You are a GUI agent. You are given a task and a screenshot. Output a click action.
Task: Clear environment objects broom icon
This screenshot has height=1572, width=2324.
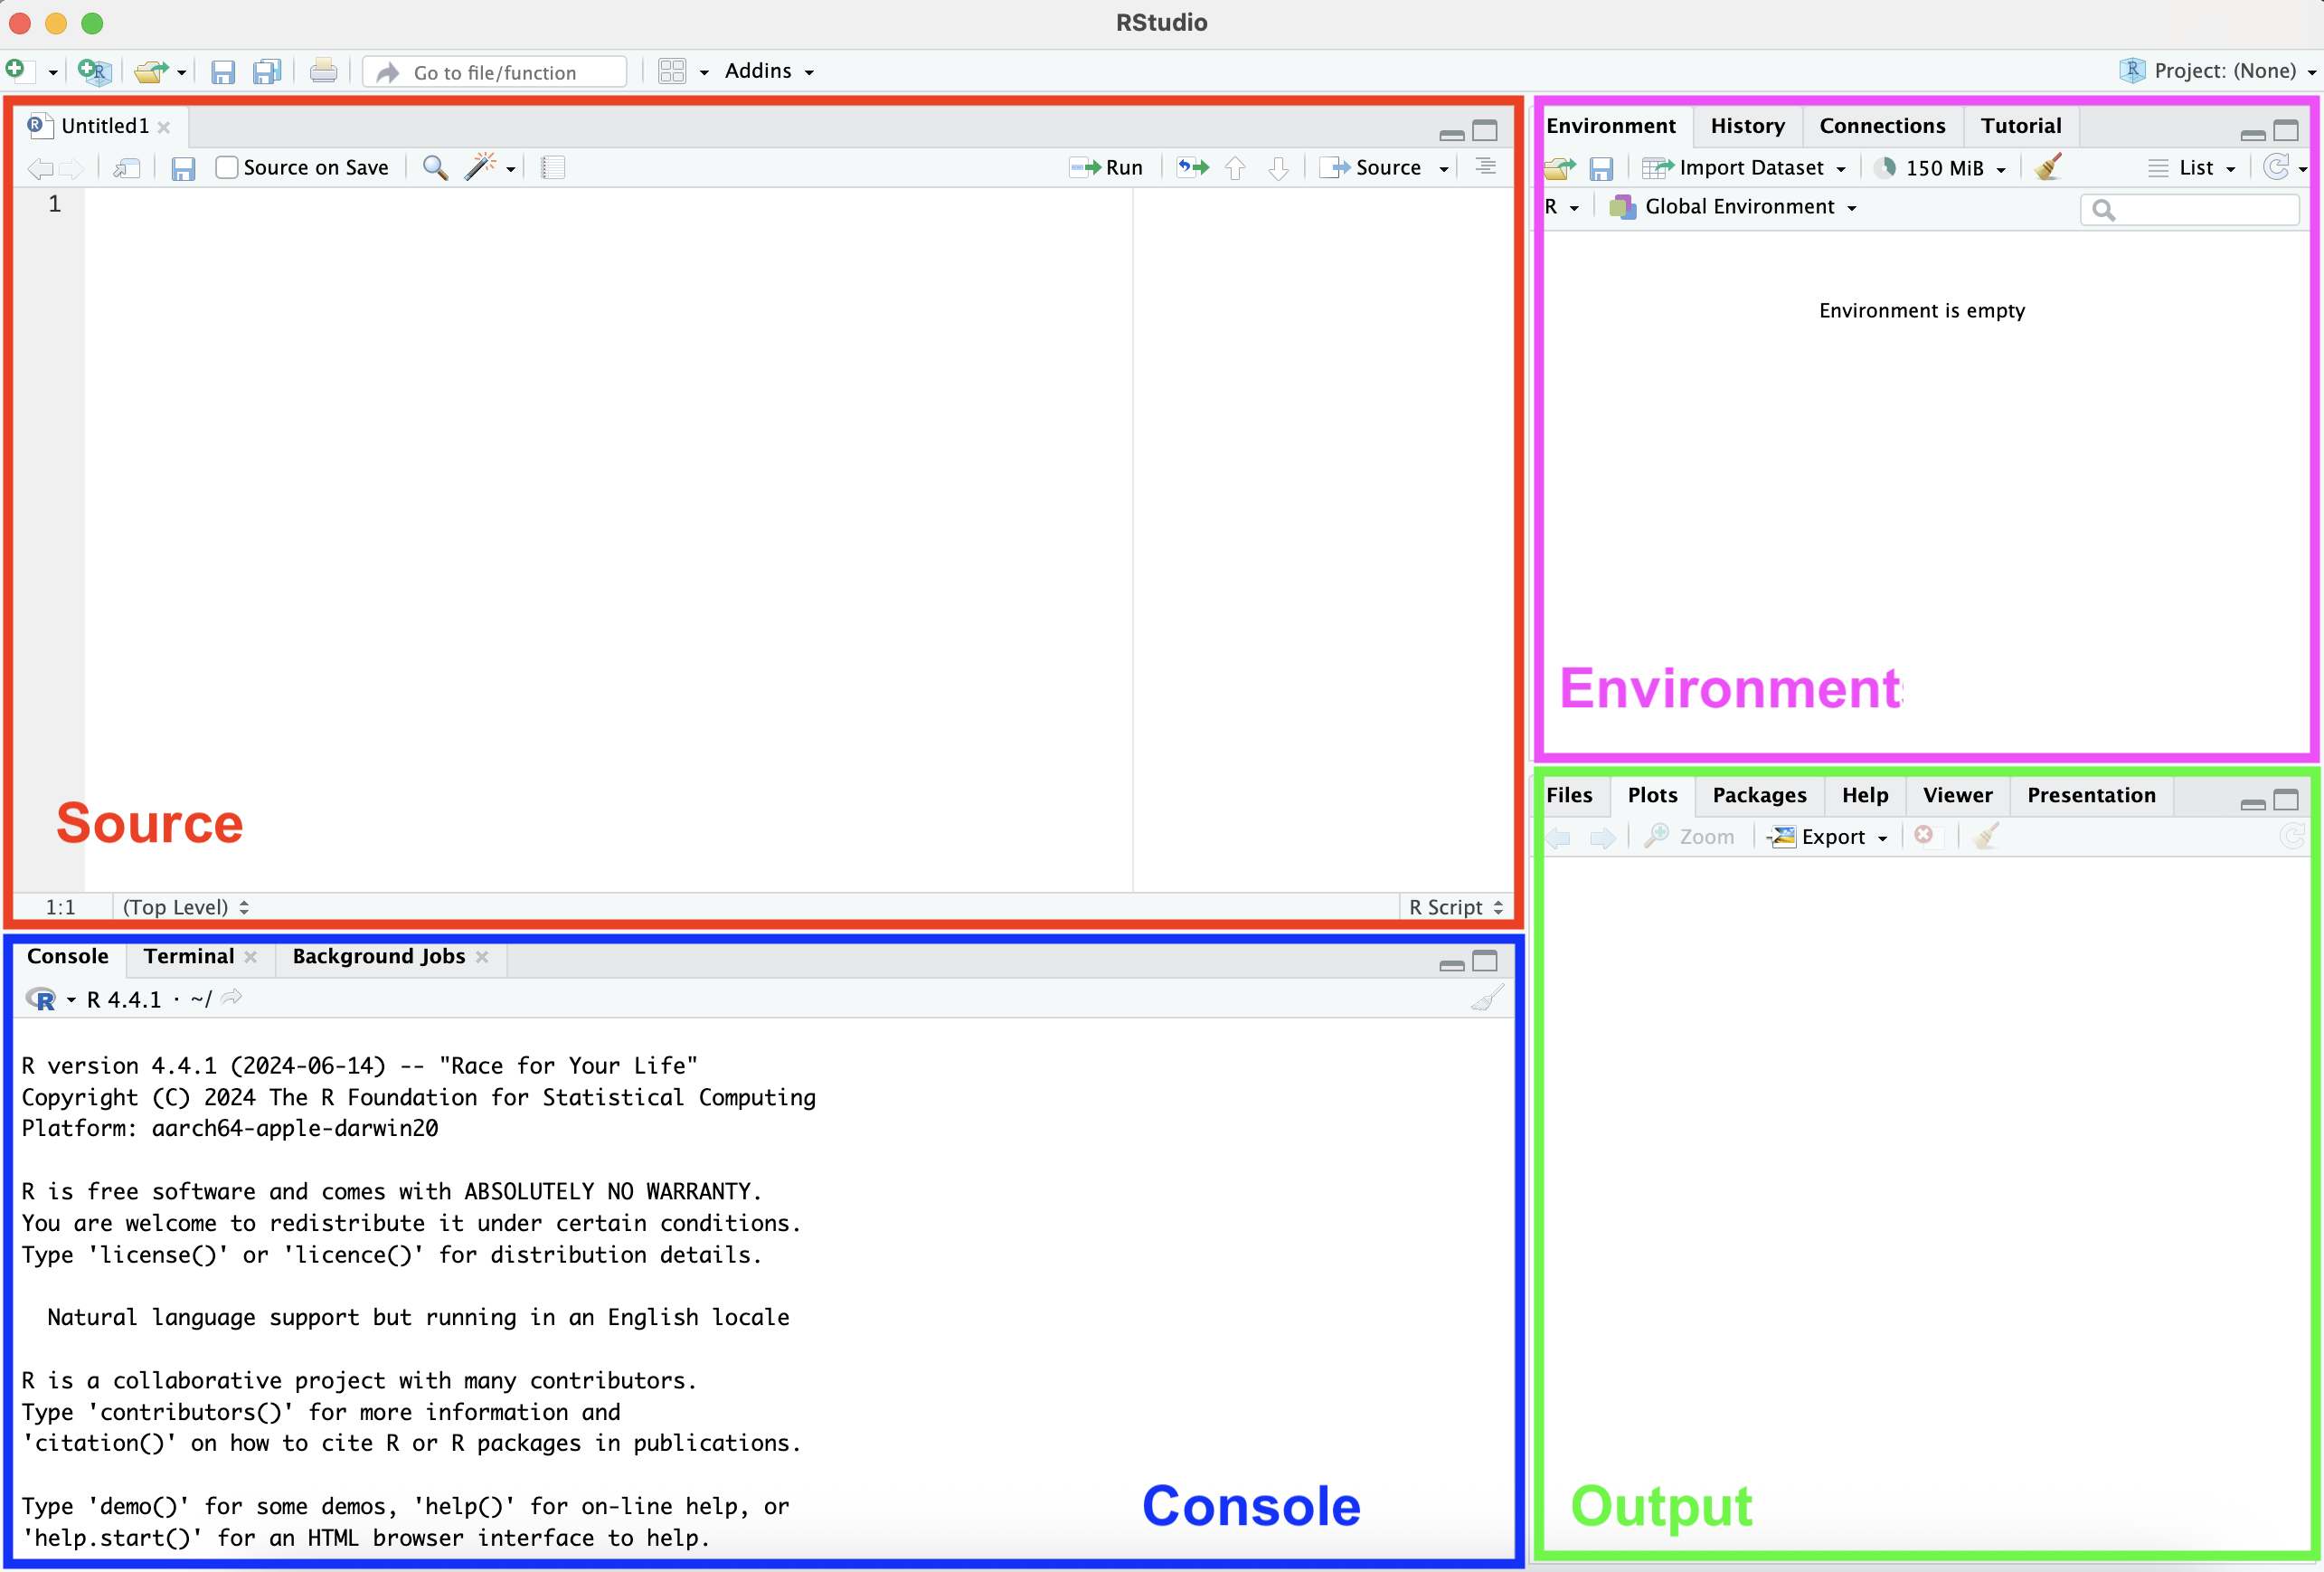[2048, 166]
